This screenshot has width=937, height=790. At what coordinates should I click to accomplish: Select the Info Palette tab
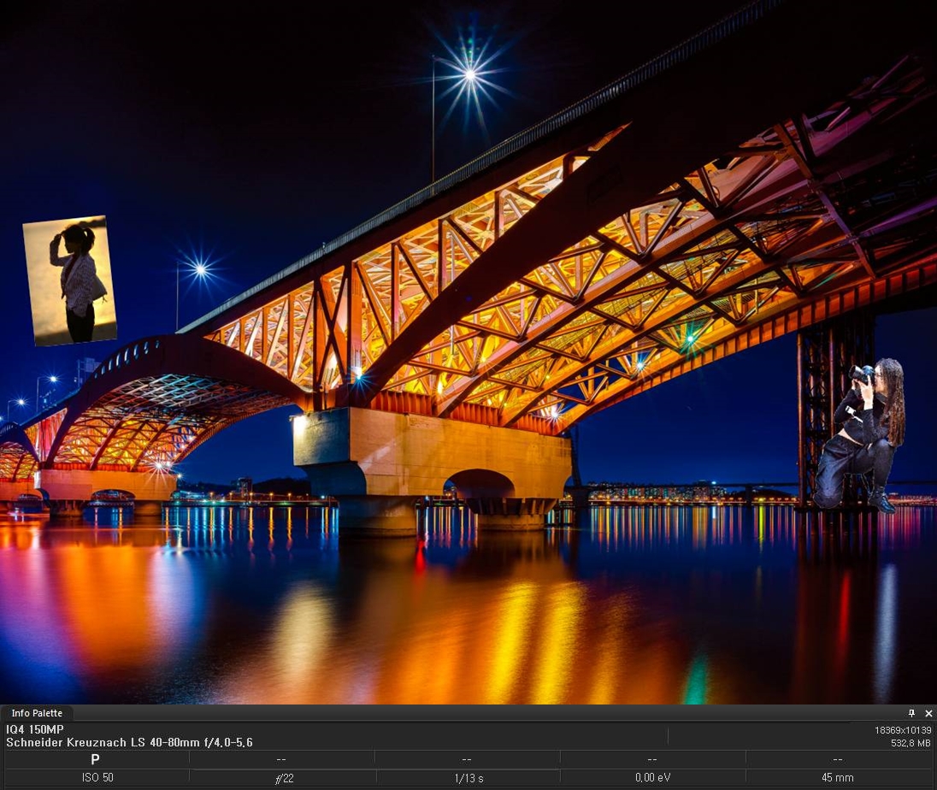click(x=37, y=713)
